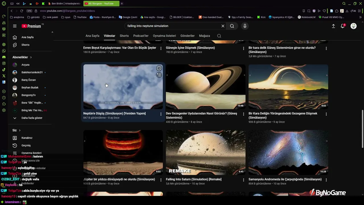Open Instagram in the Opera sidebar

[4, 63]
